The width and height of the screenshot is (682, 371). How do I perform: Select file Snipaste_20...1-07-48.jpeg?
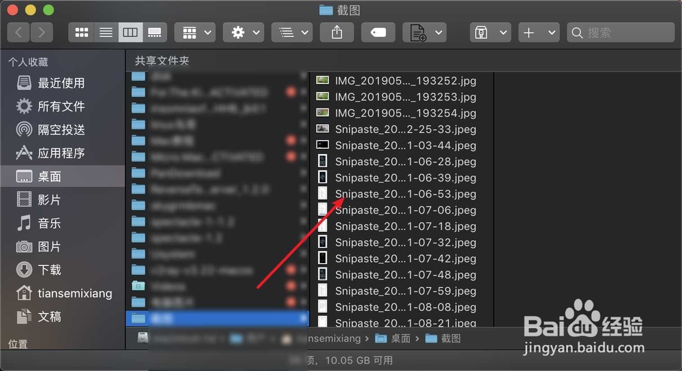[x=401, y=275]
